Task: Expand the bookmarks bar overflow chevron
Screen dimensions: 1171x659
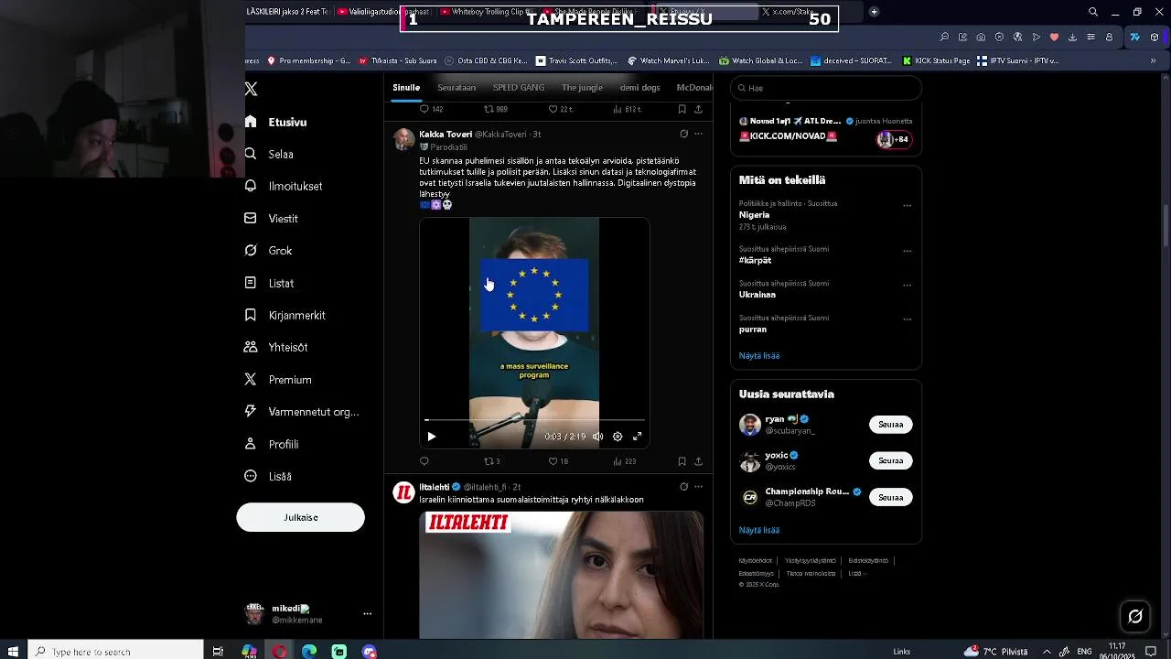Action: pos(1153,60)
